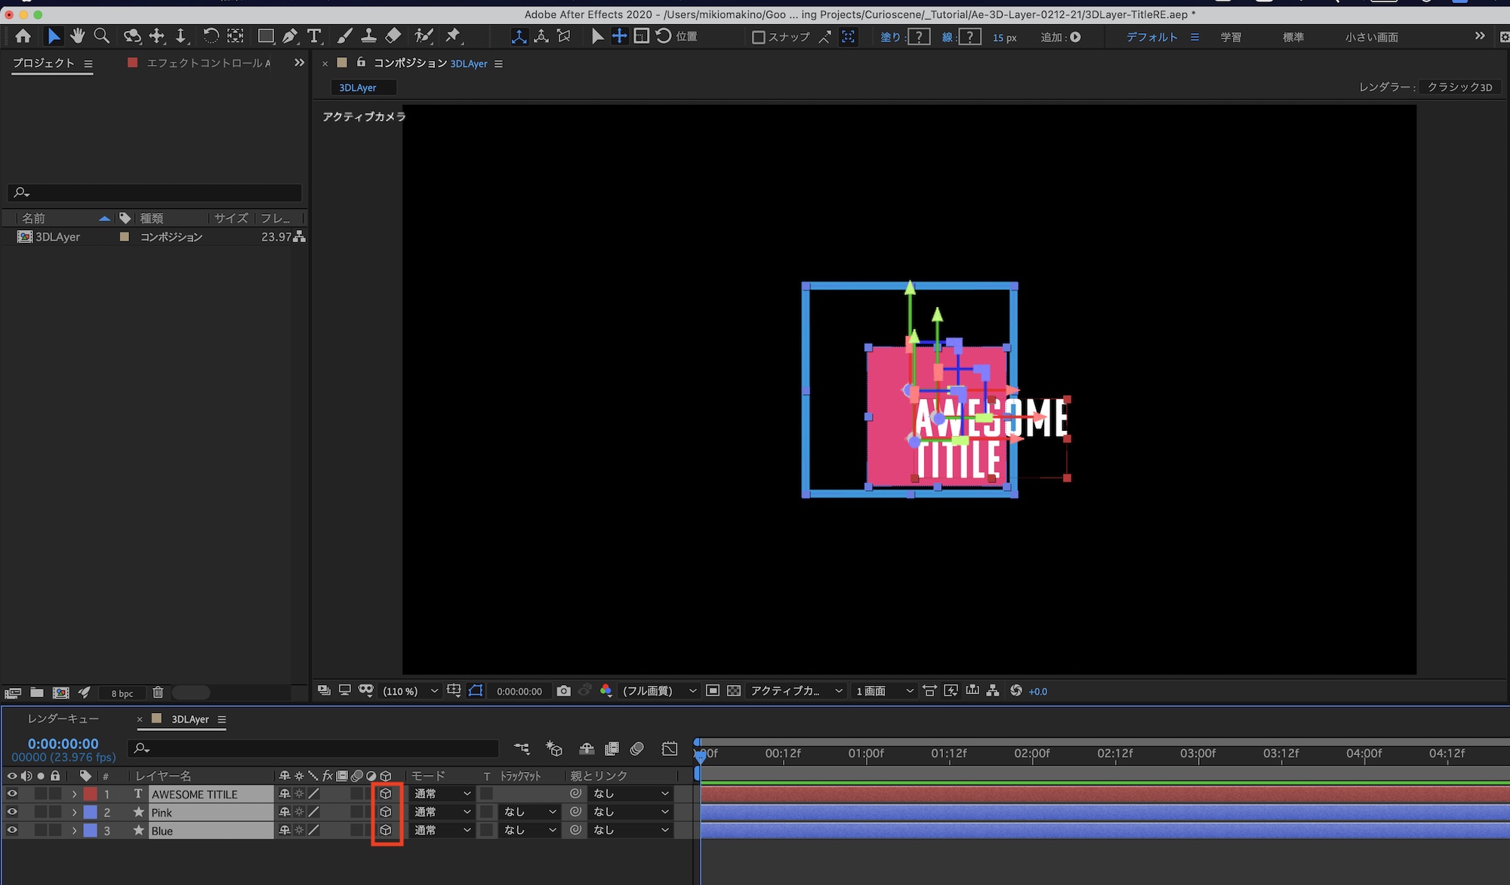Click the クラシック3D renderer button
This screenshot has width=1510, height=885.
tap(1459, 87)
